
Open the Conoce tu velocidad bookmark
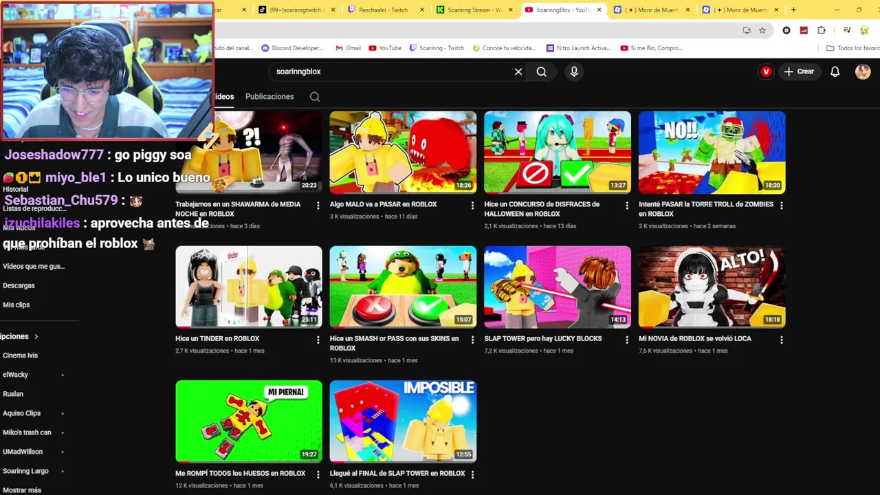tap(503, 48)
